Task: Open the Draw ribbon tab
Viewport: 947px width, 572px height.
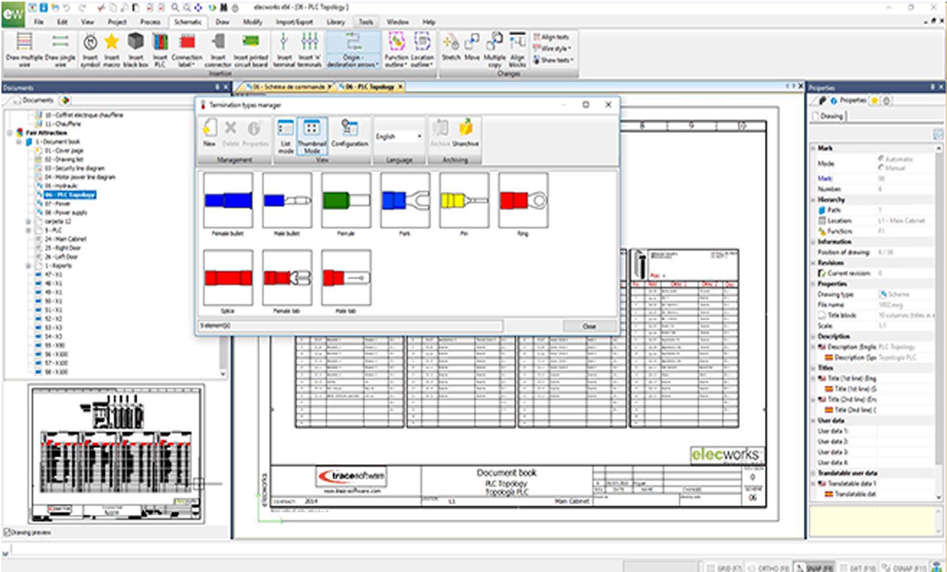Action: (222, 22)
